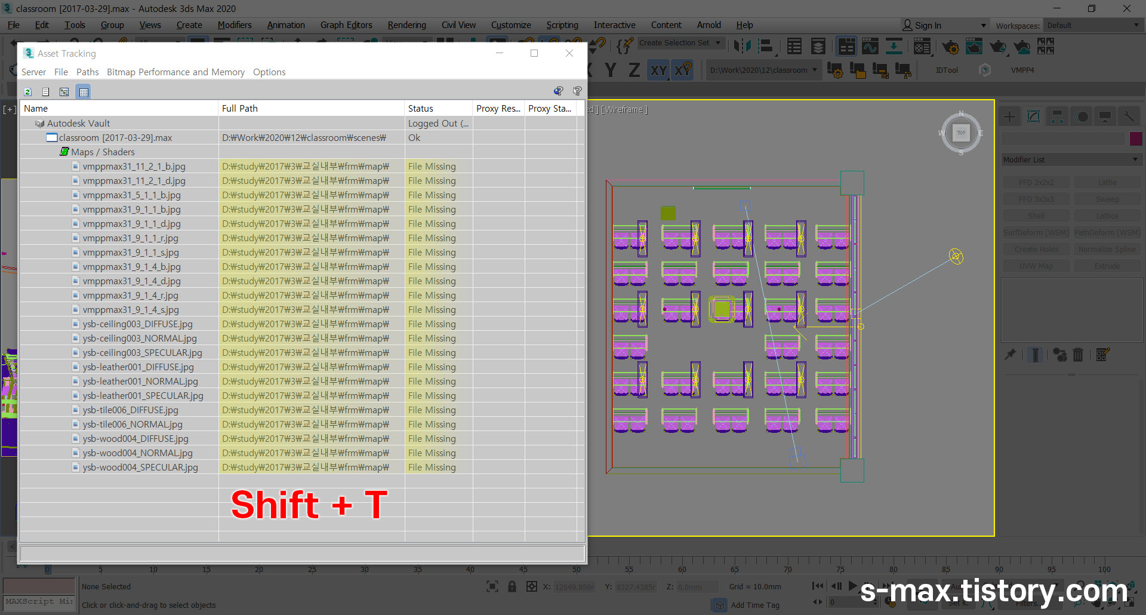
Task: Open the Rendered Frame Window
Action: coord(974,47)
